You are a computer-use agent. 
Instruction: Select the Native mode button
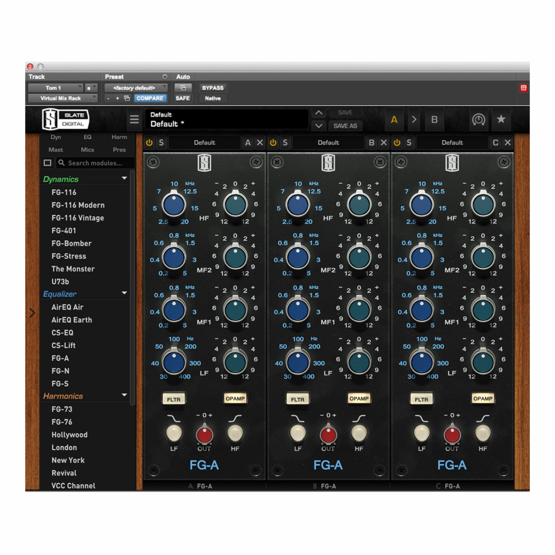[x=213, y=99]
